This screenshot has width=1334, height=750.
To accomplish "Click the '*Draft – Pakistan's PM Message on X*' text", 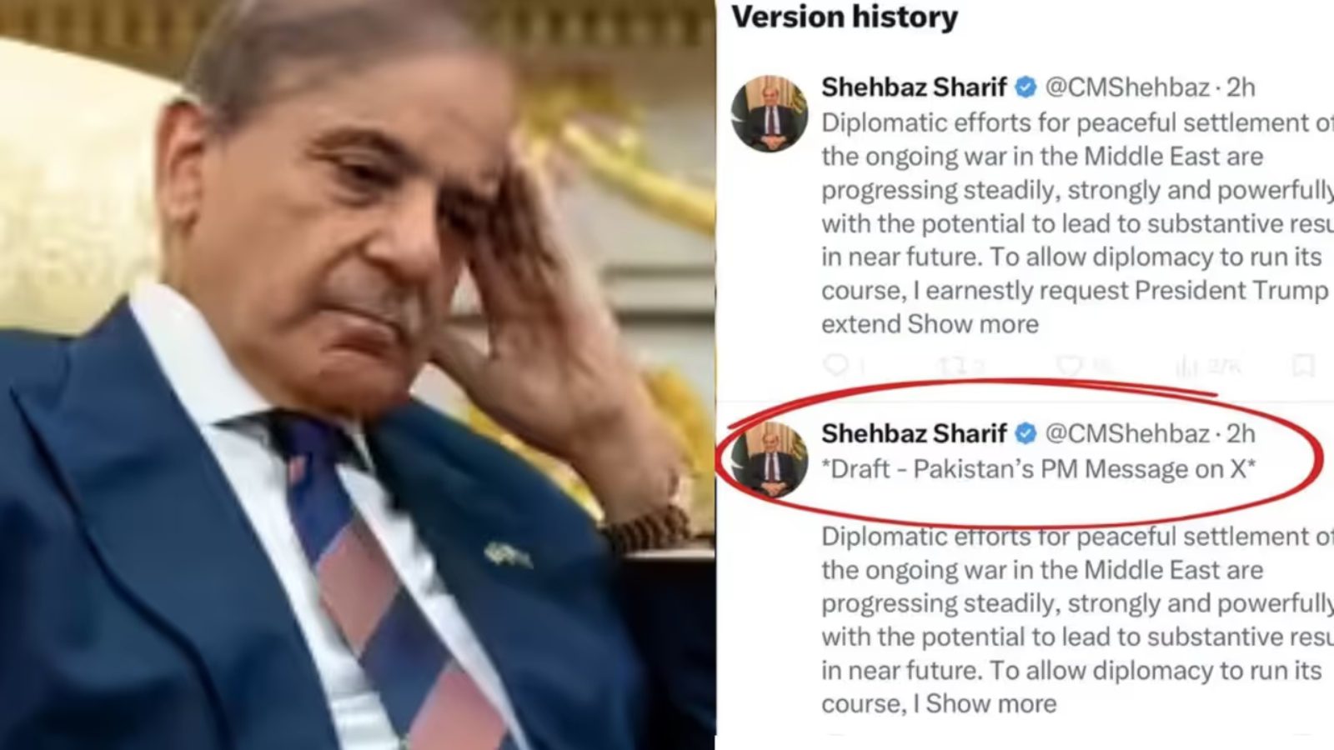I will (x=1038, y=469).
